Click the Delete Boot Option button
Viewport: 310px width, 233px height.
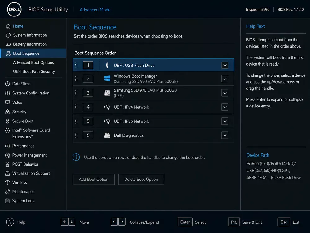(141, 179)
